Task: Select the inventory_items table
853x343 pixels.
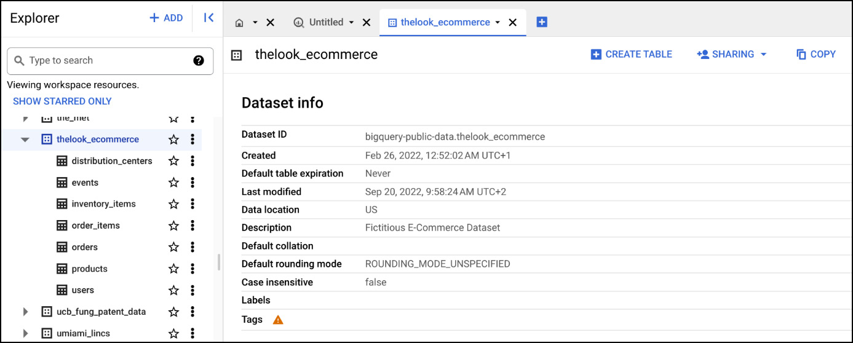Action: point(103,204)
